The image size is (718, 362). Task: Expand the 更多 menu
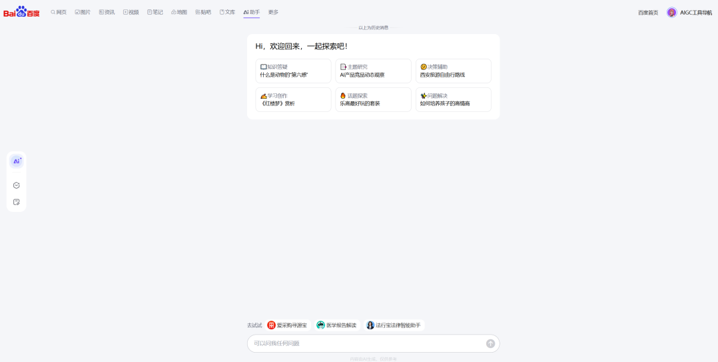(x=273, y=12)
